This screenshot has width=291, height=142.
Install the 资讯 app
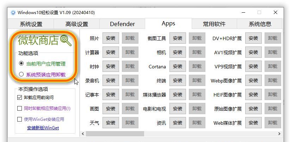click(x=178, y=123)
